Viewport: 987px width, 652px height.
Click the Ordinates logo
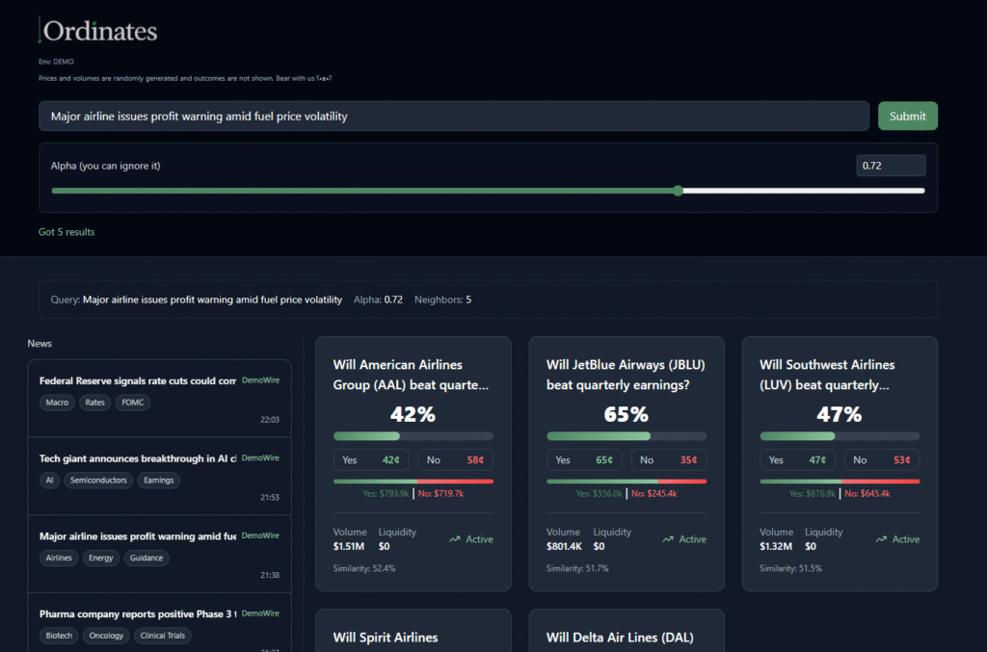coord(98,31)
